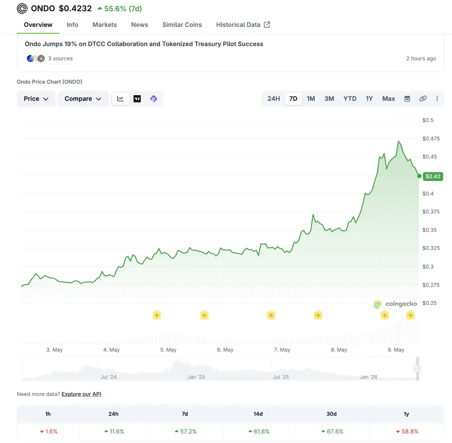Click the 2 hours ago timestamp
Screen dimensions: 452x443
click(x=421, y=59)
